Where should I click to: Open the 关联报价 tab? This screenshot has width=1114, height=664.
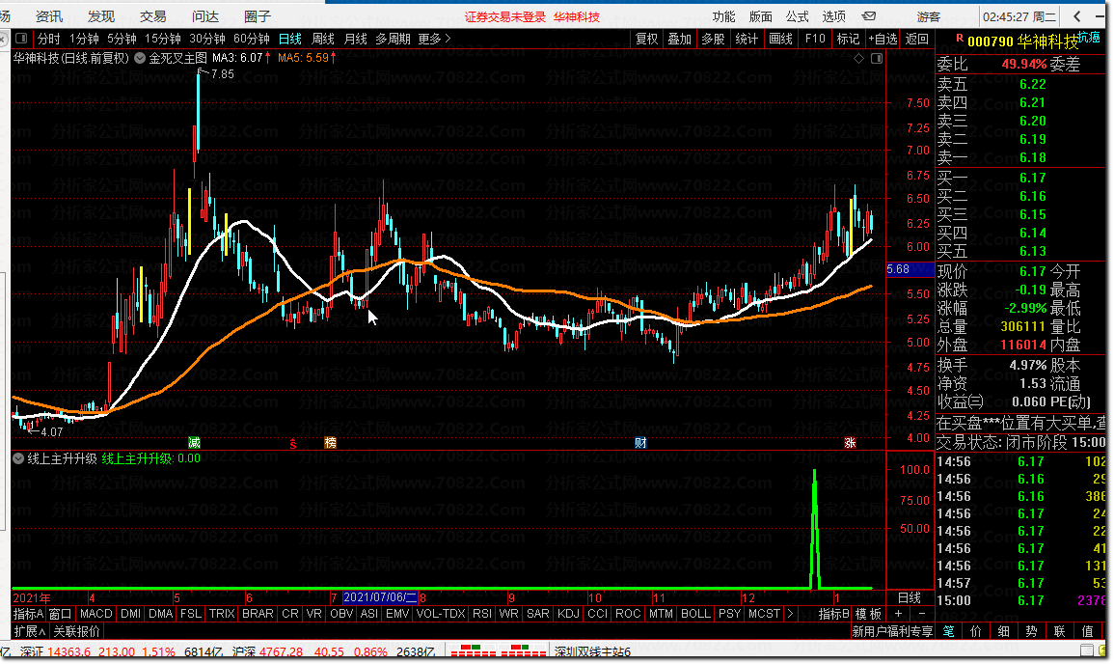[77, 631]
